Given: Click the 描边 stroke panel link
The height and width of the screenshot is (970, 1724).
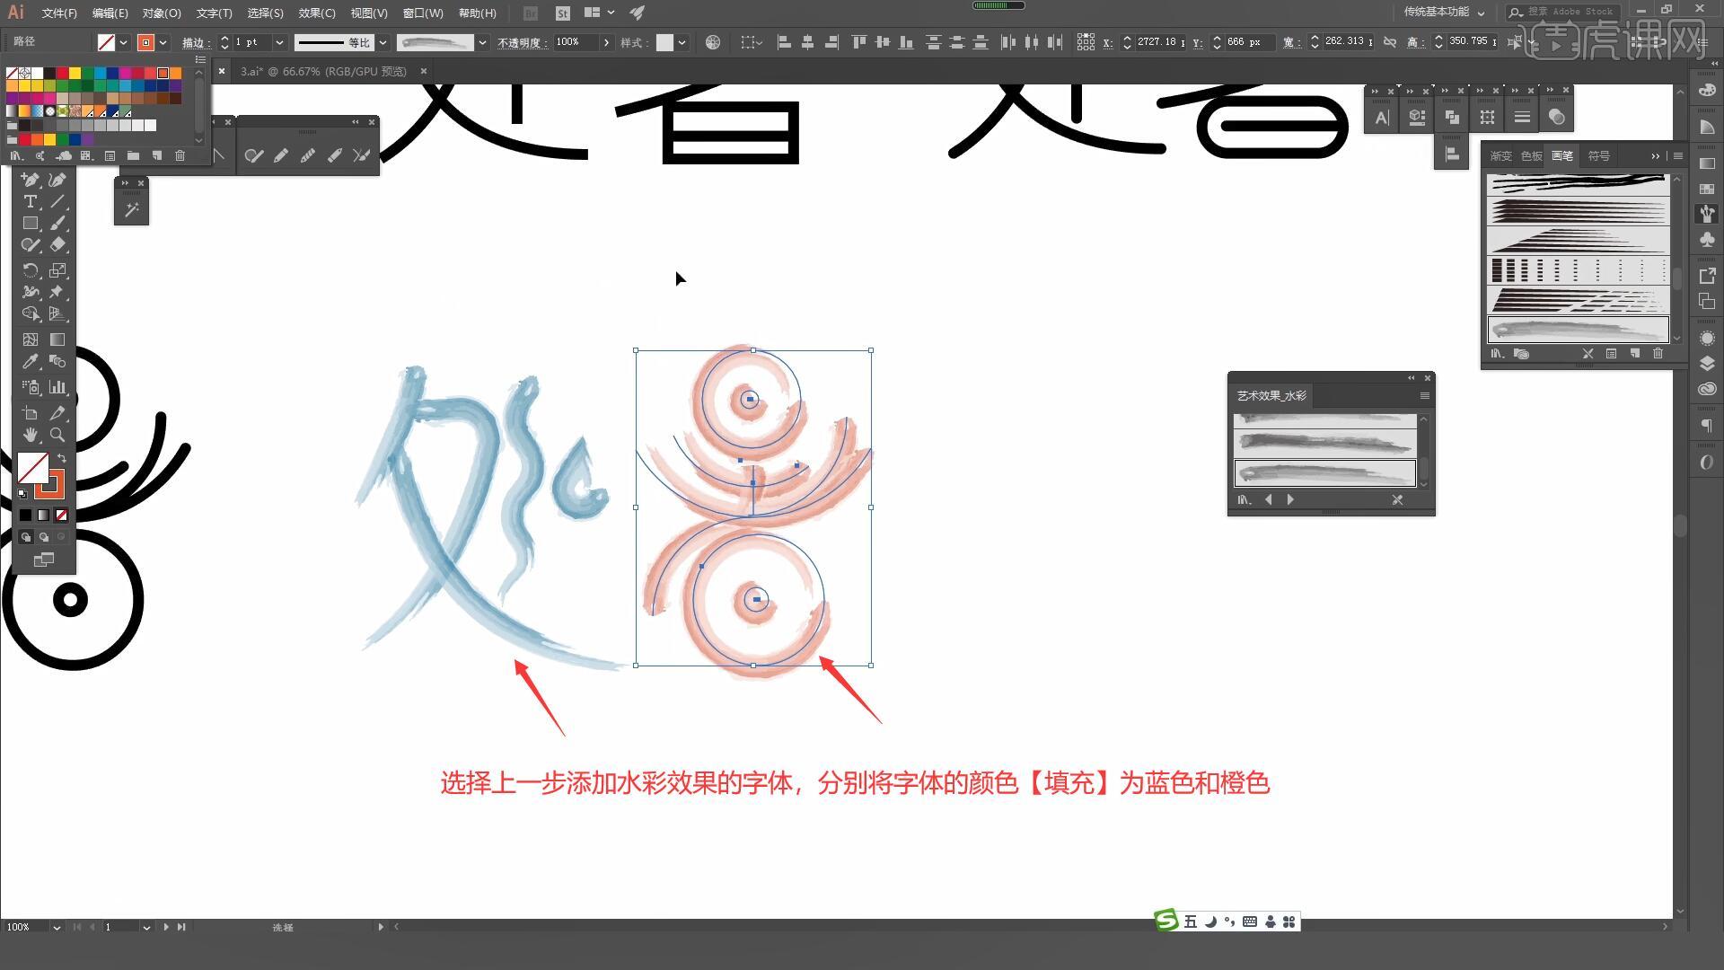Looking at the screenshot, I should click(194, 43).
